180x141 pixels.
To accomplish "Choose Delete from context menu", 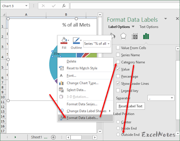I will tap(71, 61).
